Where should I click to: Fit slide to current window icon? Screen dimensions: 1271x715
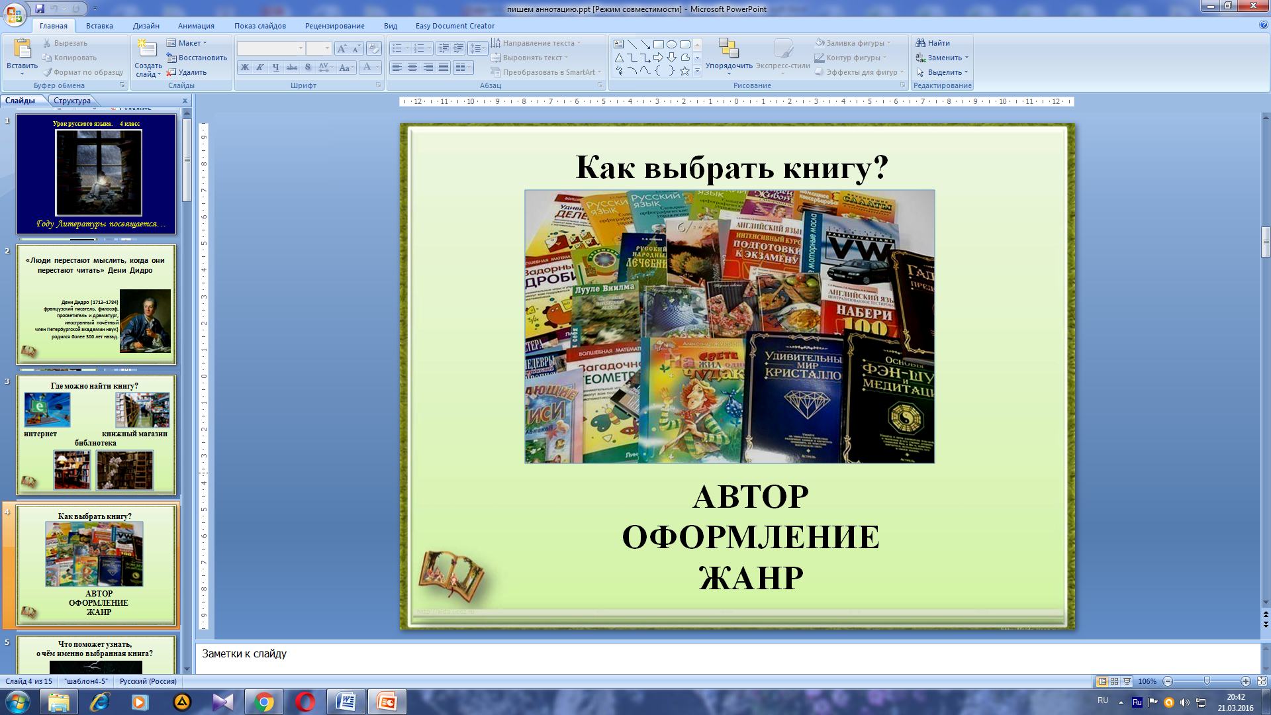(x=1262, y=681)
